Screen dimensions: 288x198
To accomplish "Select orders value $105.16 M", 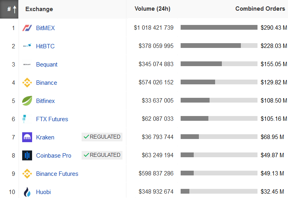I will pyautogui.click(x=274, y=119).
